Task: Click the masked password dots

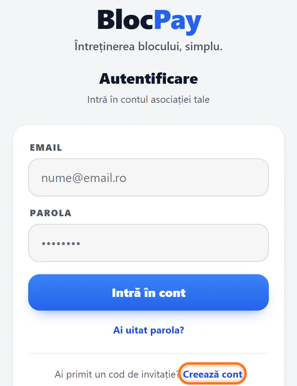Action: point(61,244)
